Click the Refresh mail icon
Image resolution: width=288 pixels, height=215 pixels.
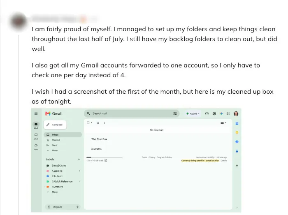(98, 123)
